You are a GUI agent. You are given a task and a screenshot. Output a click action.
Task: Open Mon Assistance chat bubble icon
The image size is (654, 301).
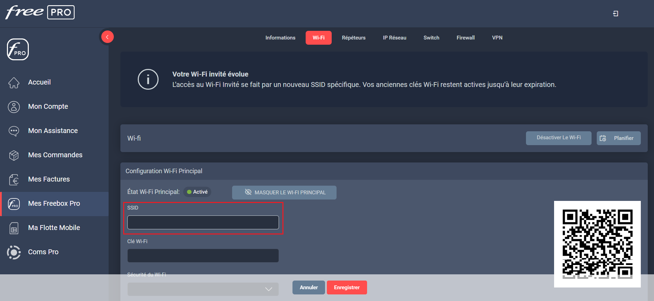pyautogui.click(x=14, y=131)
